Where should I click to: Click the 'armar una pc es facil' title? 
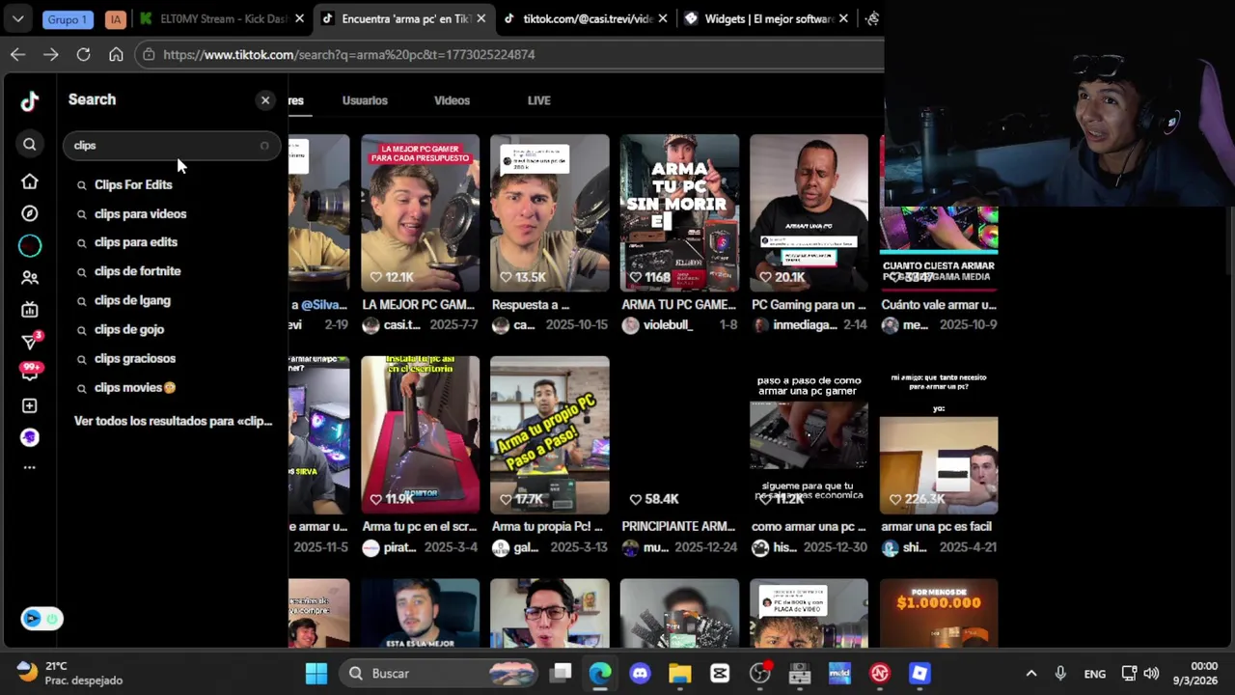(x=936, y=527)
